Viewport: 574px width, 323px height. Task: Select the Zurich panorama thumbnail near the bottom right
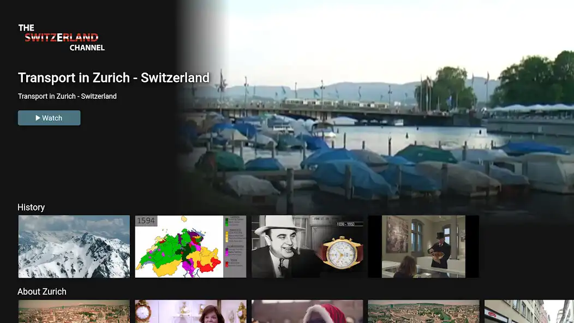(x=424, y=314)
